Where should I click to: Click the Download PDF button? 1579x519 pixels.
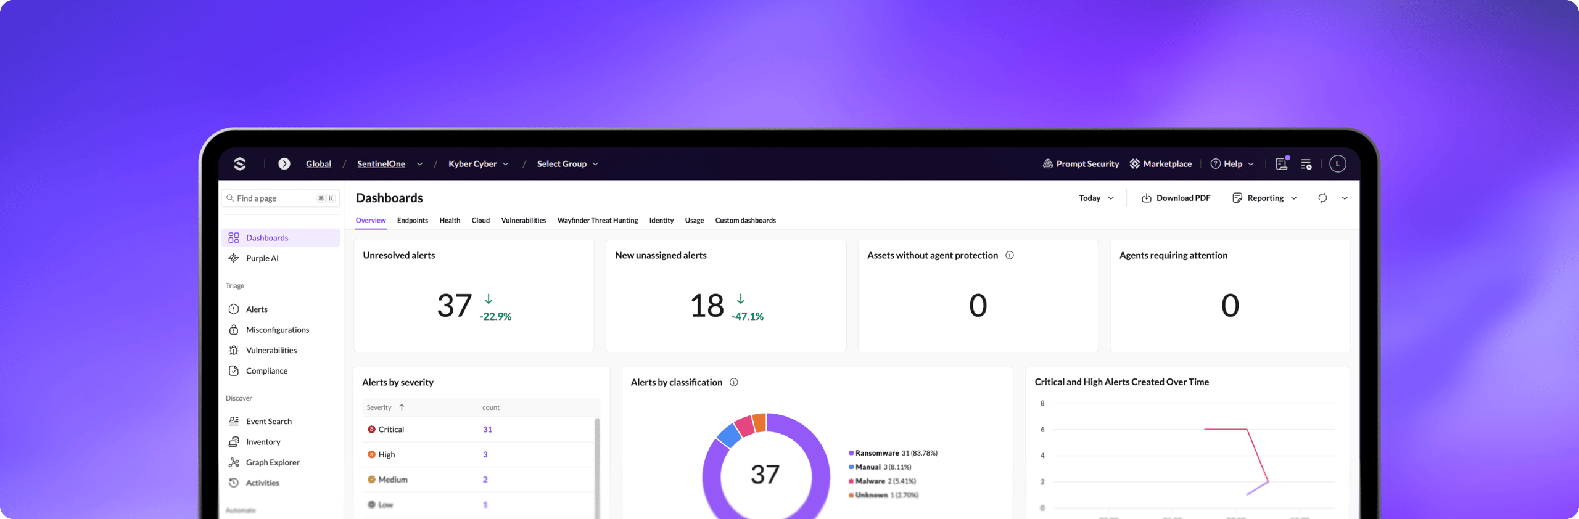click(x=1176, y=198)
